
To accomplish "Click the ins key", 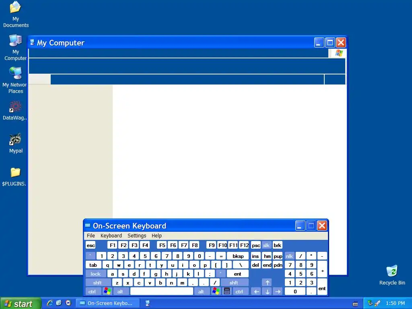I will pyautogui.click(x=255, y=256).
